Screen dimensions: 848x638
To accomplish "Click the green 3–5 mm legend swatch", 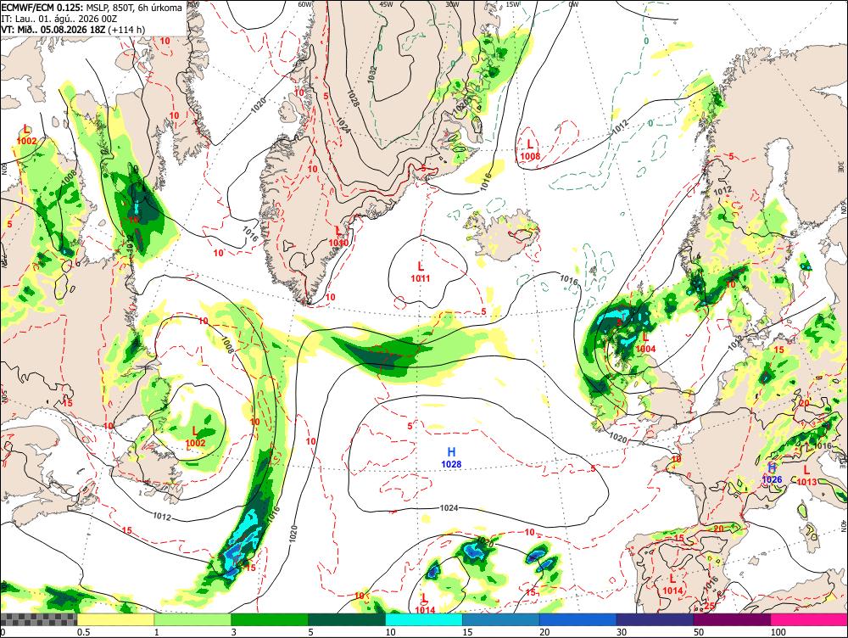I will [x=270, y=619].
